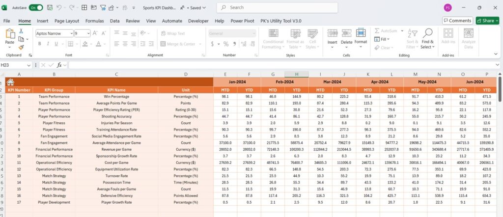This screenshot has width=503, height=217.
Task: Click the AutoSum sigma icon
Action: (x=377, y=31)
